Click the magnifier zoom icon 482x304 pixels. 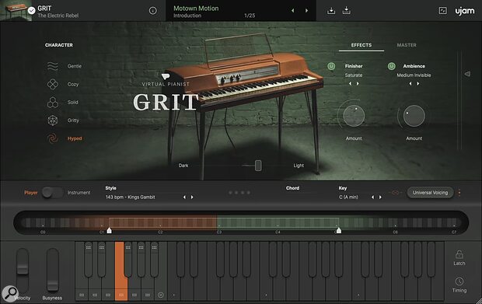pos(10,294)
